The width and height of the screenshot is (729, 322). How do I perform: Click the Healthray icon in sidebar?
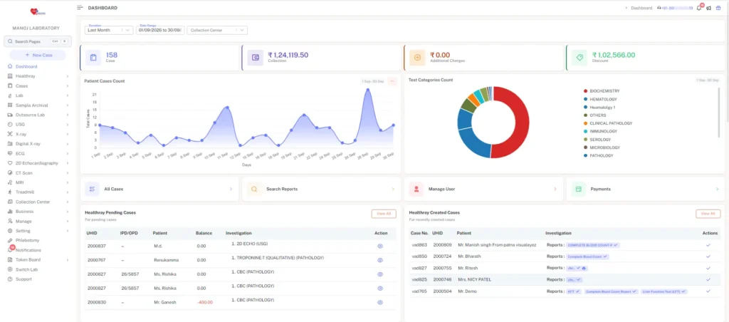point(10,76)
